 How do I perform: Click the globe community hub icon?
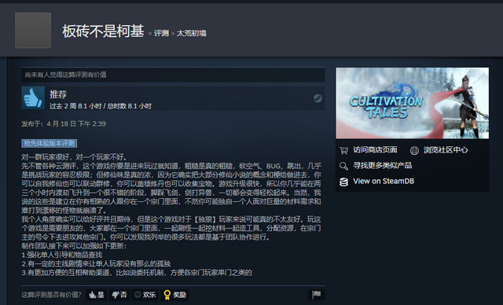click(414, 150)
